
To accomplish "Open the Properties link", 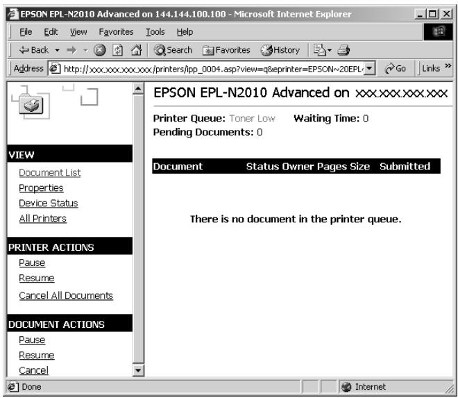I will (41, 188).
